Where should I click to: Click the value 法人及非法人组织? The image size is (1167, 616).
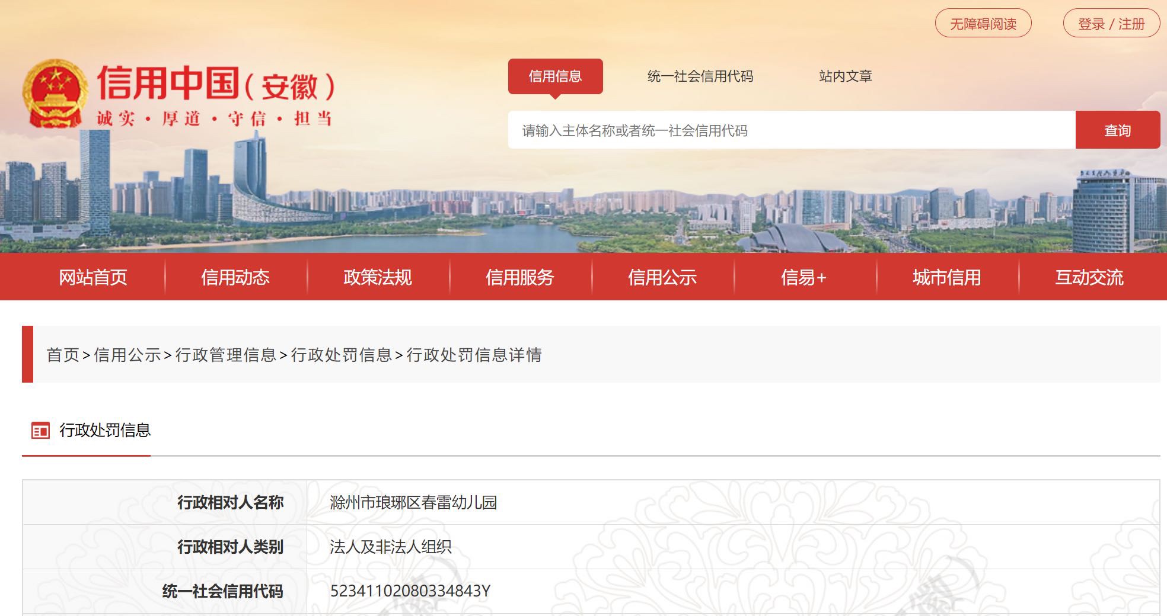point(391,547)
